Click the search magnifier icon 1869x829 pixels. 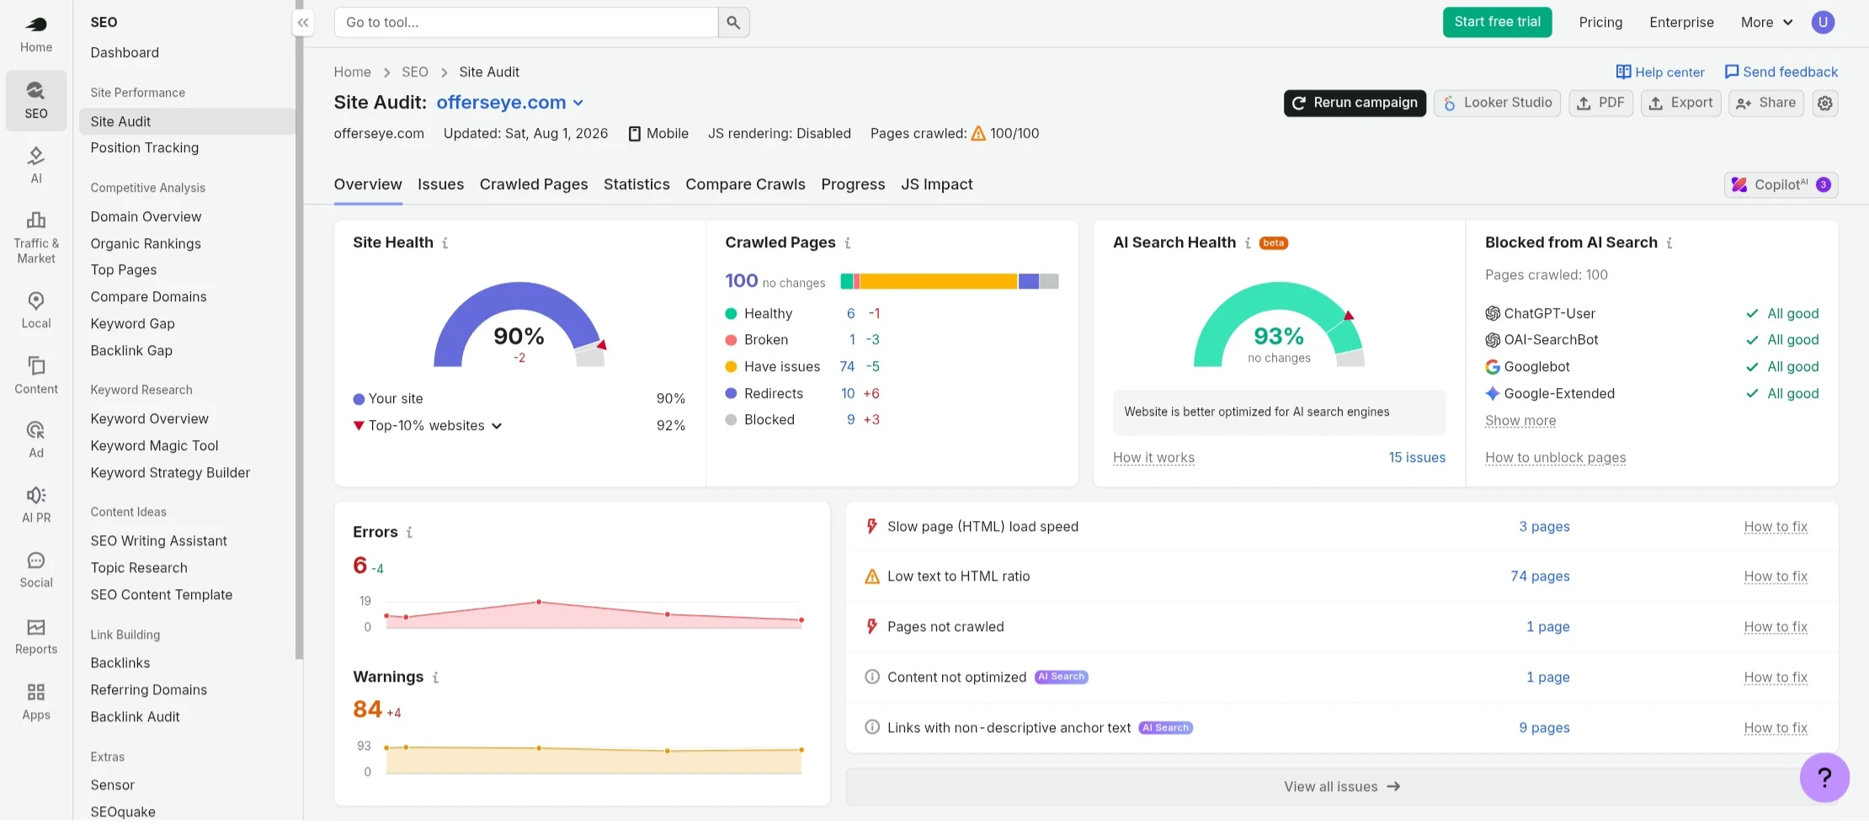tap(733, 23)
